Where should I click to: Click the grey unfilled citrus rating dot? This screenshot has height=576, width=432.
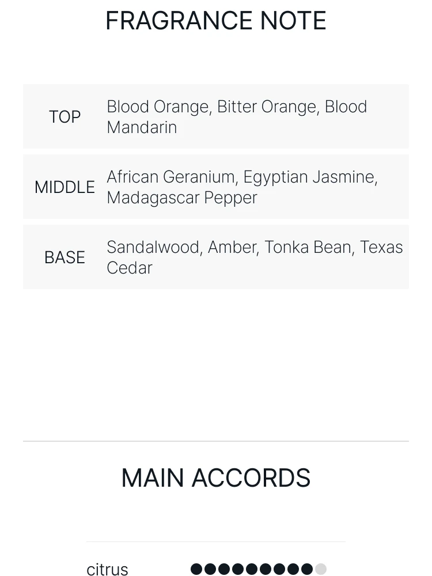click(x=321, y=569)
